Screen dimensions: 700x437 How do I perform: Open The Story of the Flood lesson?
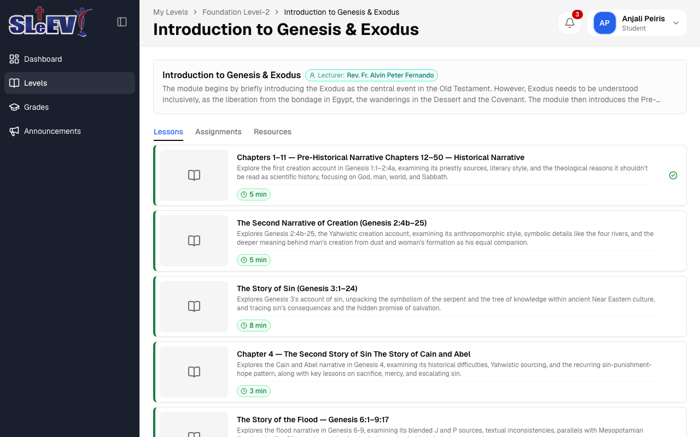pos(313,420)
